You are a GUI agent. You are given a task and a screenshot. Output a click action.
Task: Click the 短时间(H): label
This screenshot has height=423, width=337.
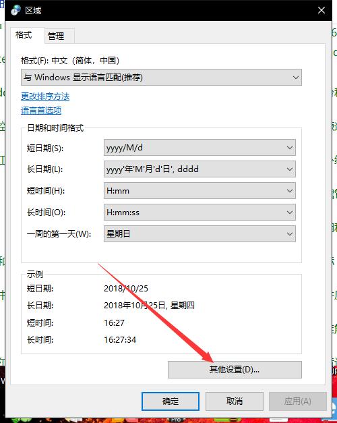coord(46,191)
